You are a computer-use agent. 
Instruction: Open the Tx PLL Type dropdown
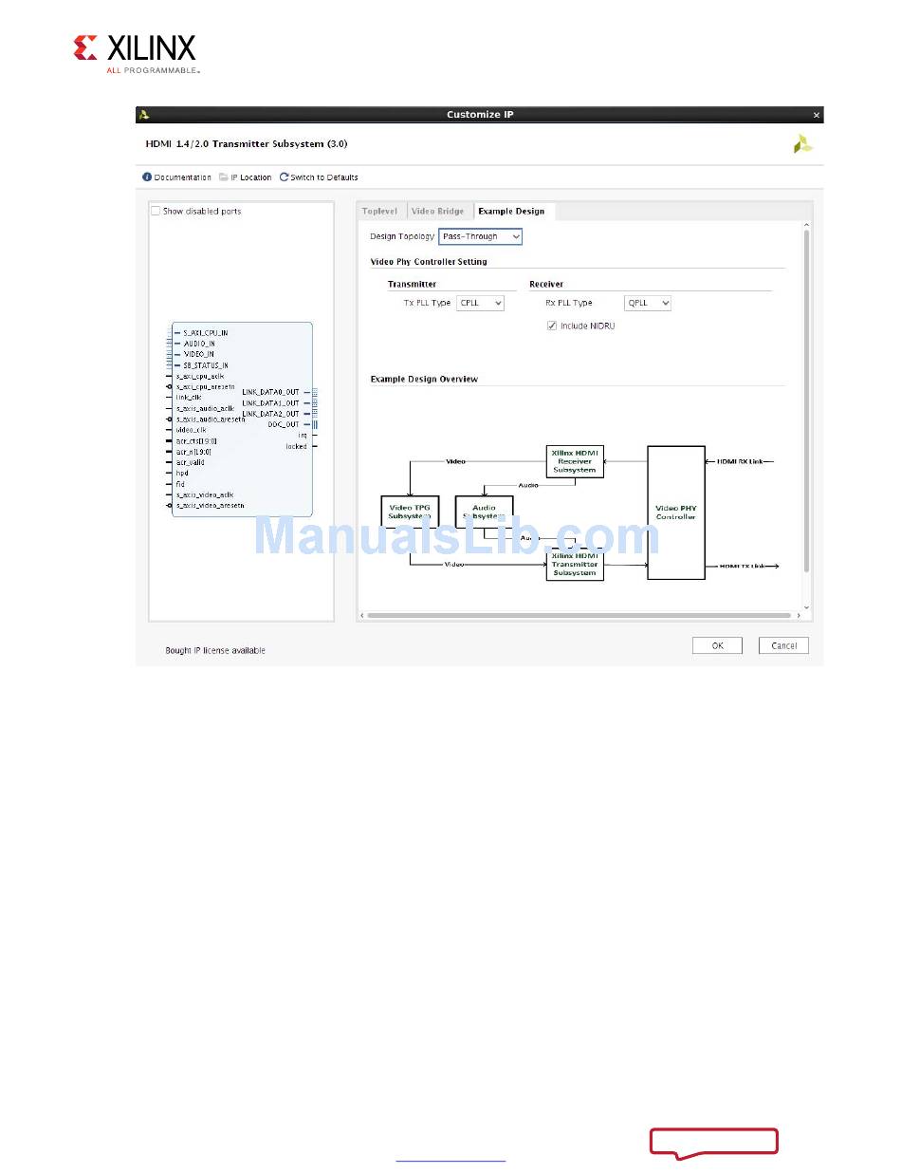[480, 303]
